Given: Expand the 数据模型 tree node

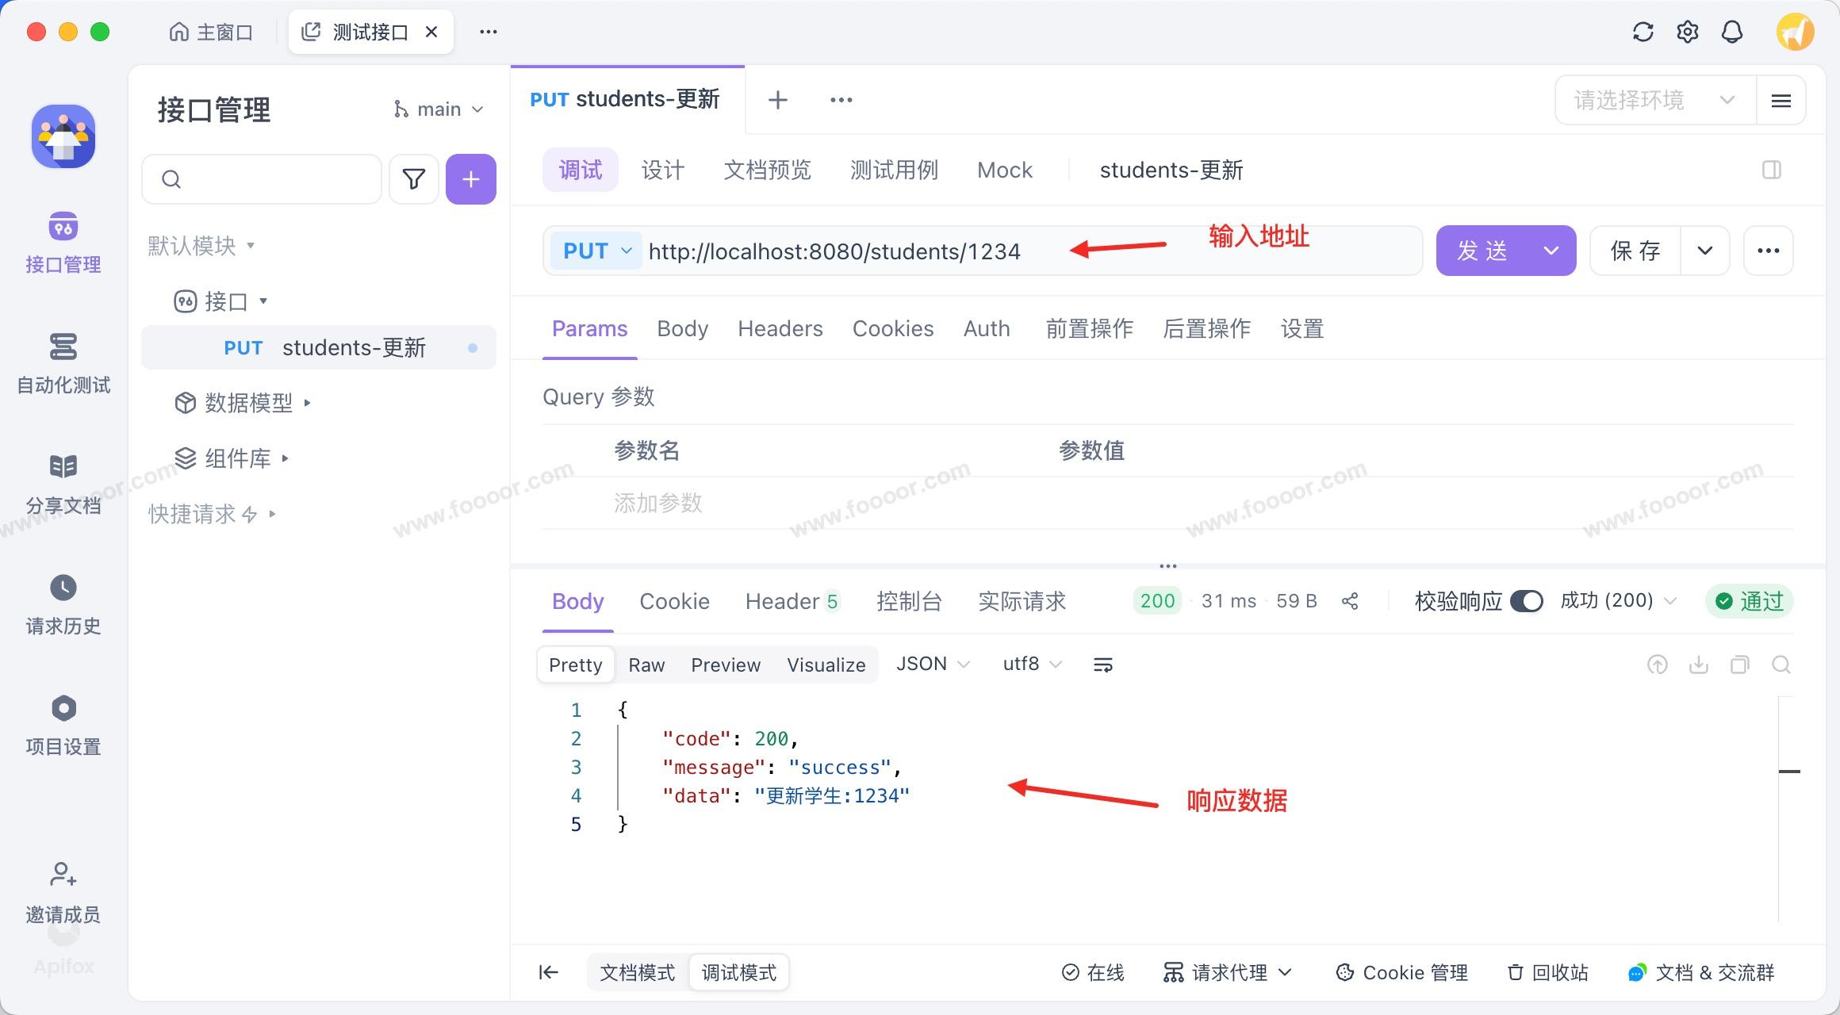Looking at the screenshot, I should (248, 403).
